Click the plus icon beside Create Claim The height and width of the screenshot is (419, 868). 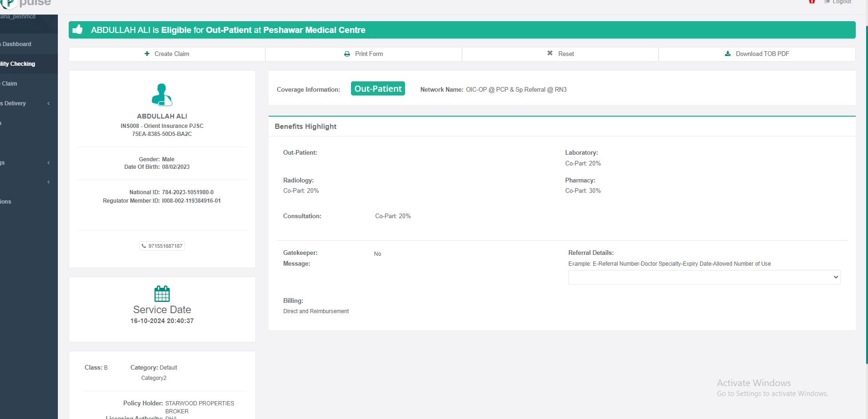click(147, 54)
